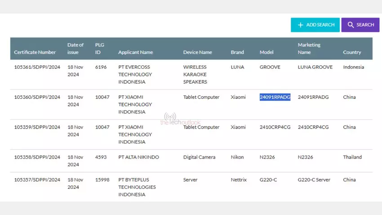Click the magnifier icon in Search button
The height and width of the screenshot is (215, 382).
351,25
